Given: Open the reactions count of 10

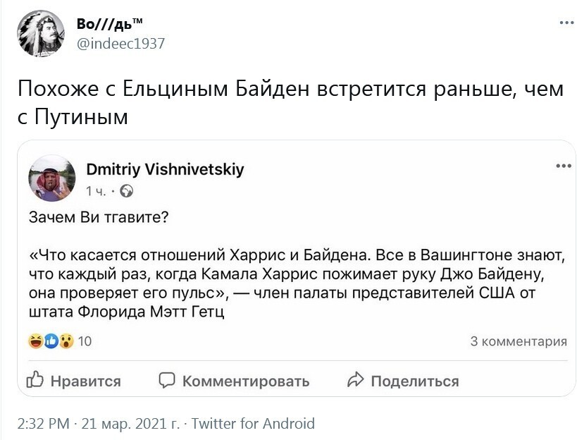Looking at the screenshot, I should [x=85, y=341].
